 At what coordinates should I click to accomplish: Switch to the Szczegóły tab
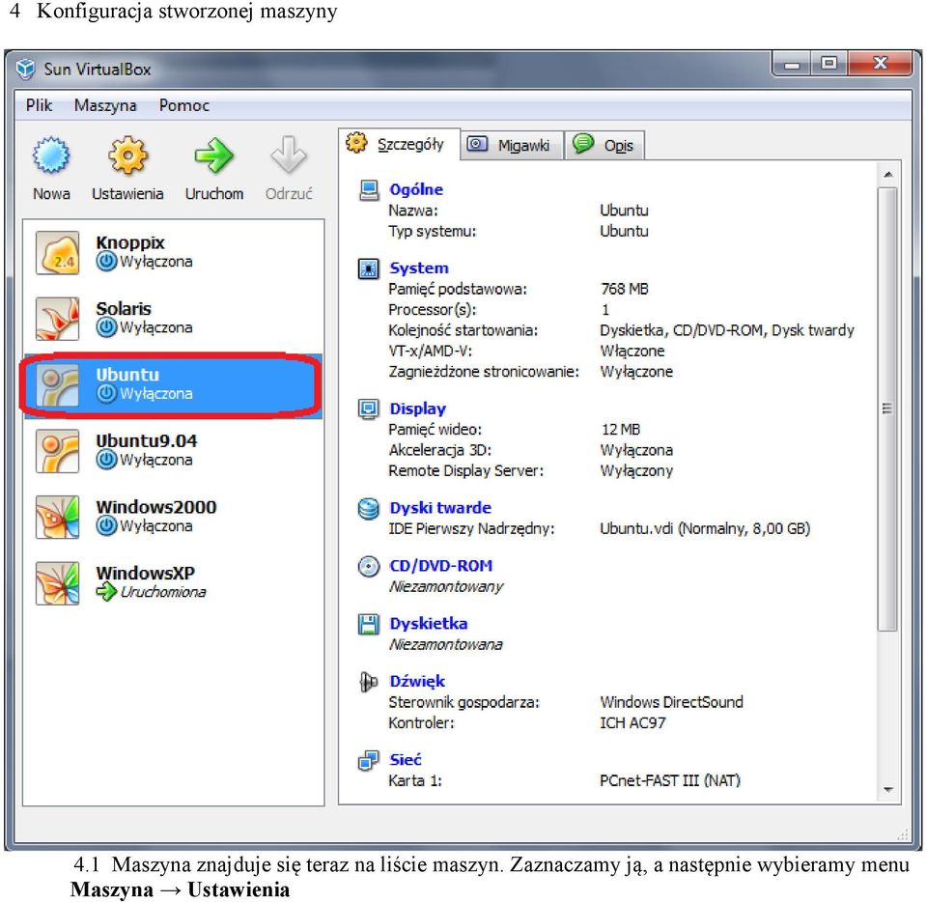click(400, 144)
